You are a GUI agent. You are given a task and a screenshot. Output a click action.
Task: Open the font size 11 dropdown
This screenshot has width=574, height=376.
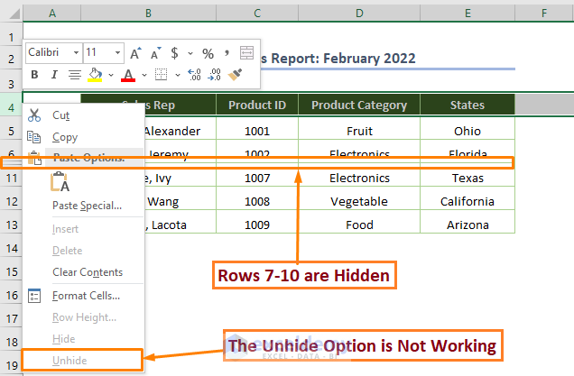(117, 52)
